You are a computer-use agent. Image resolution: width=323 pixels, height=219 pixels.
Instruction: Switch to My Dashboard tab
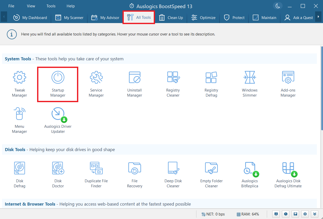tap(30, 17)
